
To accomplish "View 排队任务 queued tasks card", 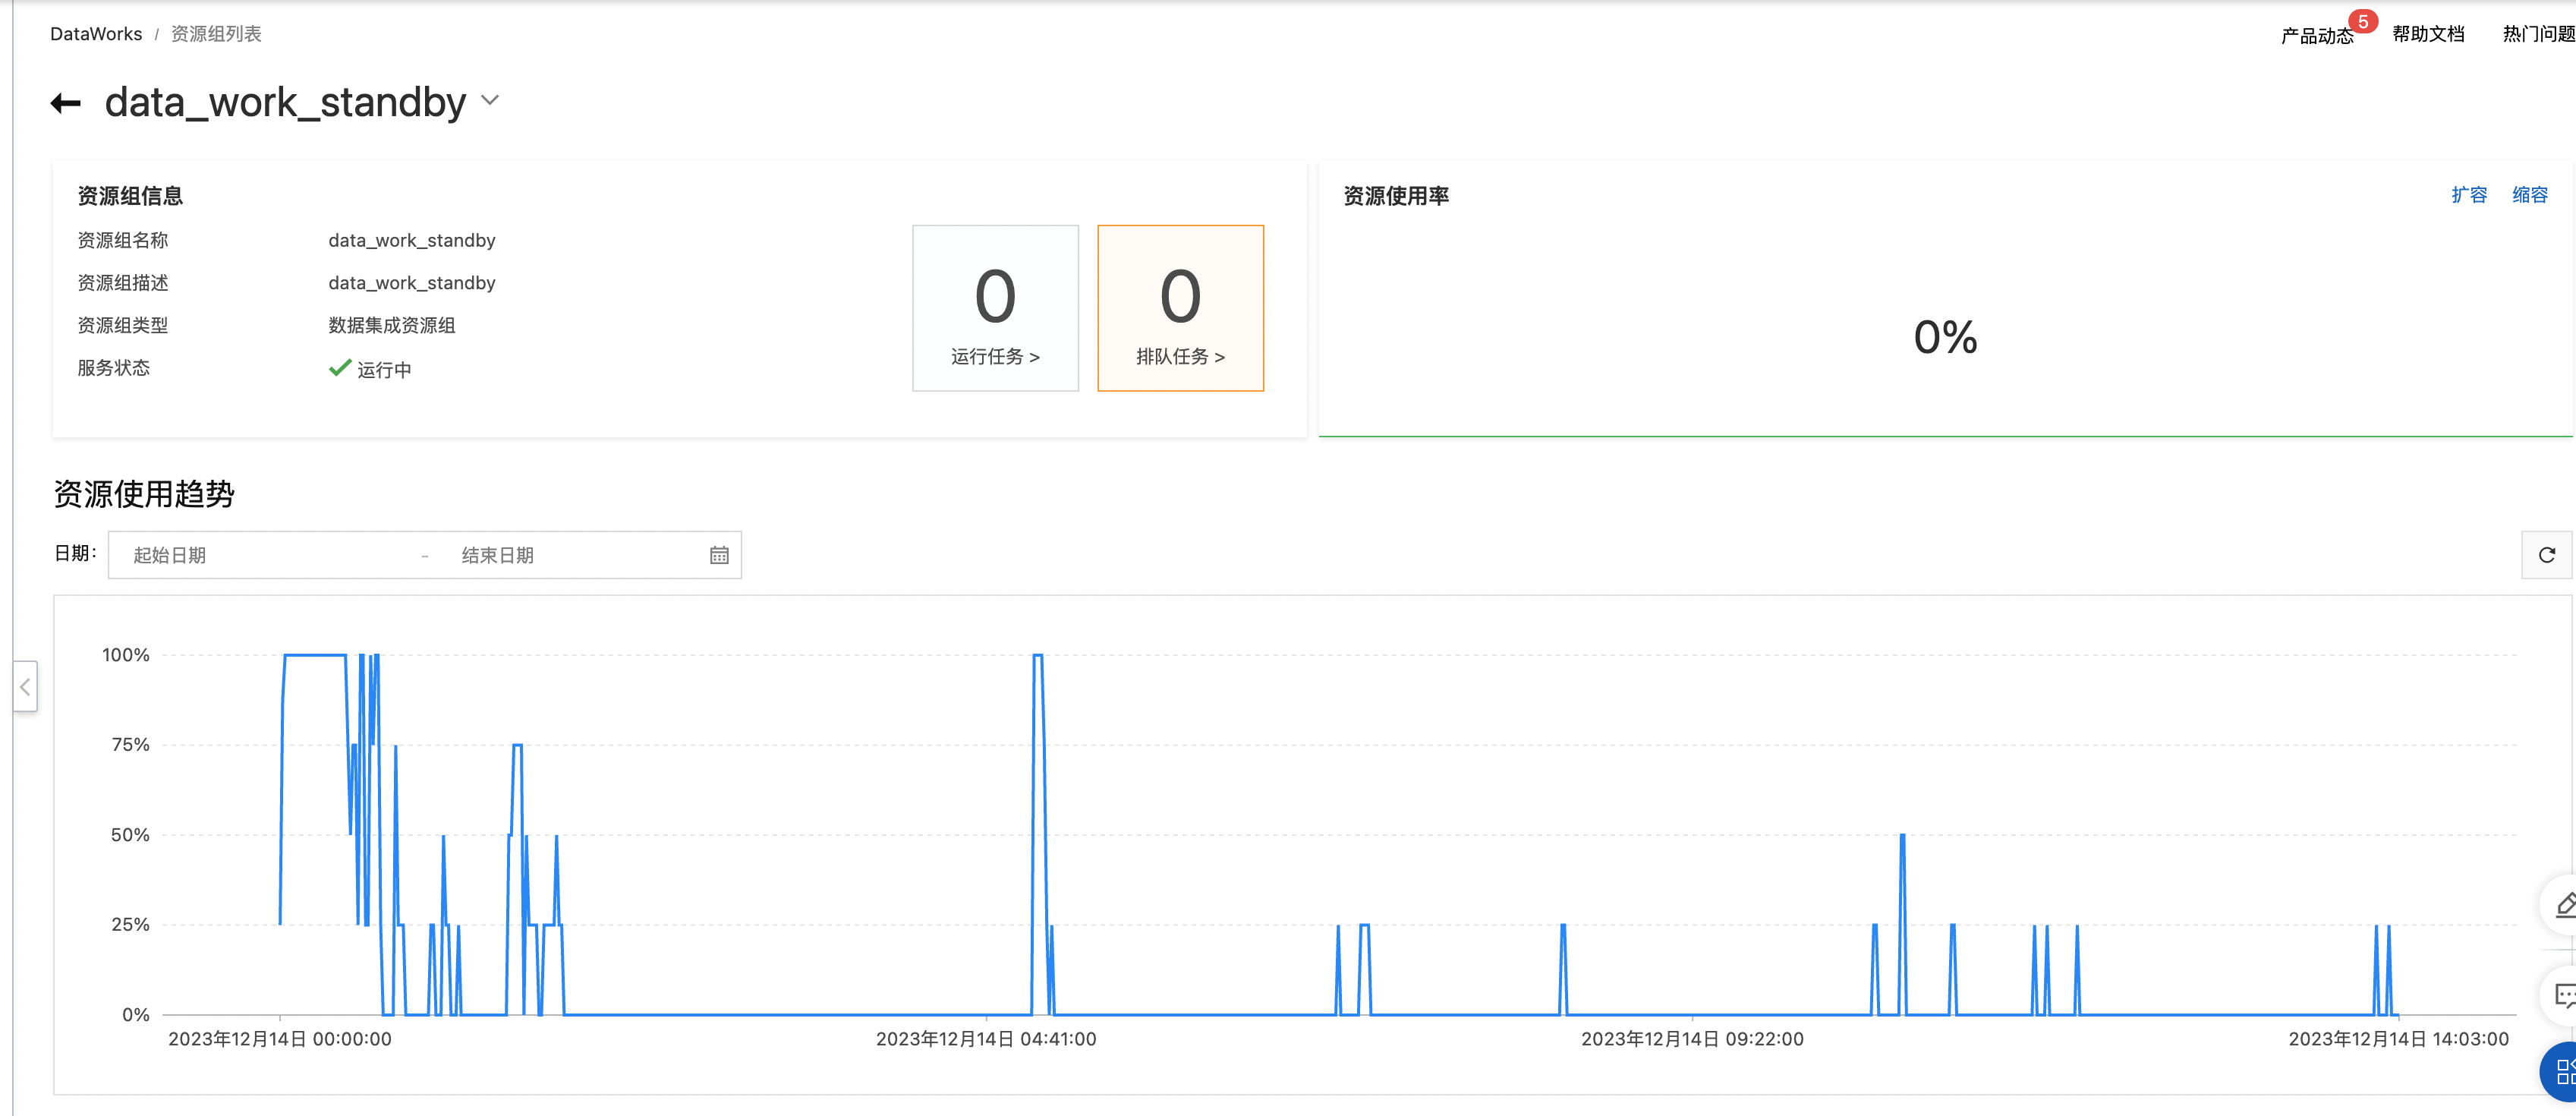I will coord(1180,308).
